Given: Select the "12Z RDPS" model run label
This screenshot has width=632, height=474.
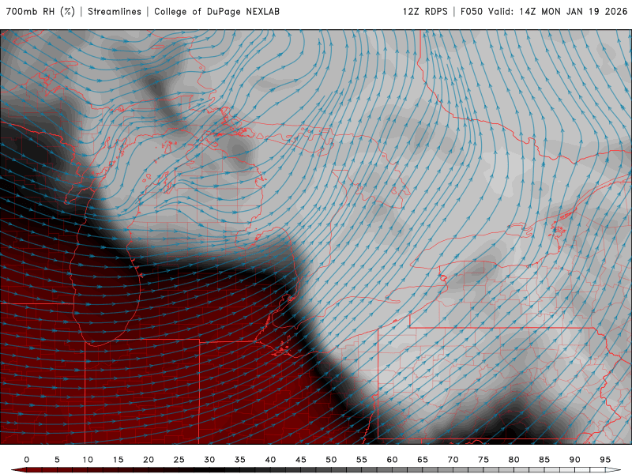Looking at the screenshot, I should coord(425,12).
